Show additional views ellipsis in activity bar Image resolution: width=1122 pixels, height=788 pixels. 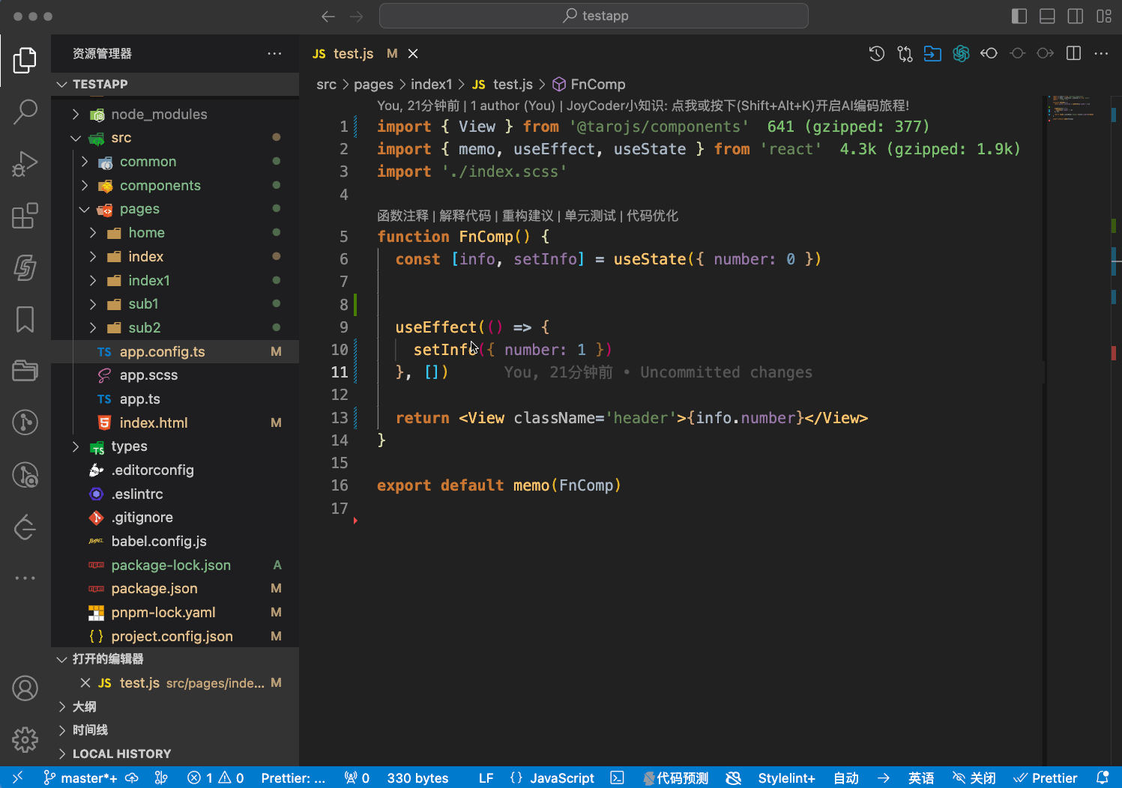(25, 578)
